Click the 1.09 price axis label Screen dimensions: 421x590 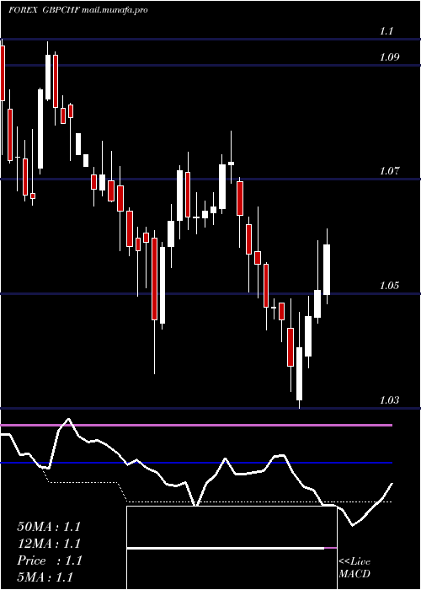point(389,57)
